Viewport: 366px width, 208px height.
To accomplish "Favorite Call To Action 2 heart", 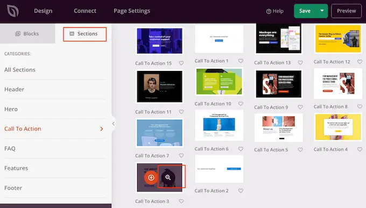I will (x=241, y=191).
